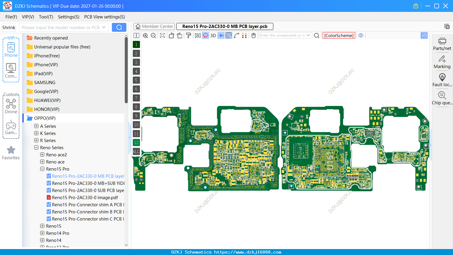This screenshot has width=453, height=255.
Task: Click the file tree scrollbar down arrow
Action: coord(126,245)
